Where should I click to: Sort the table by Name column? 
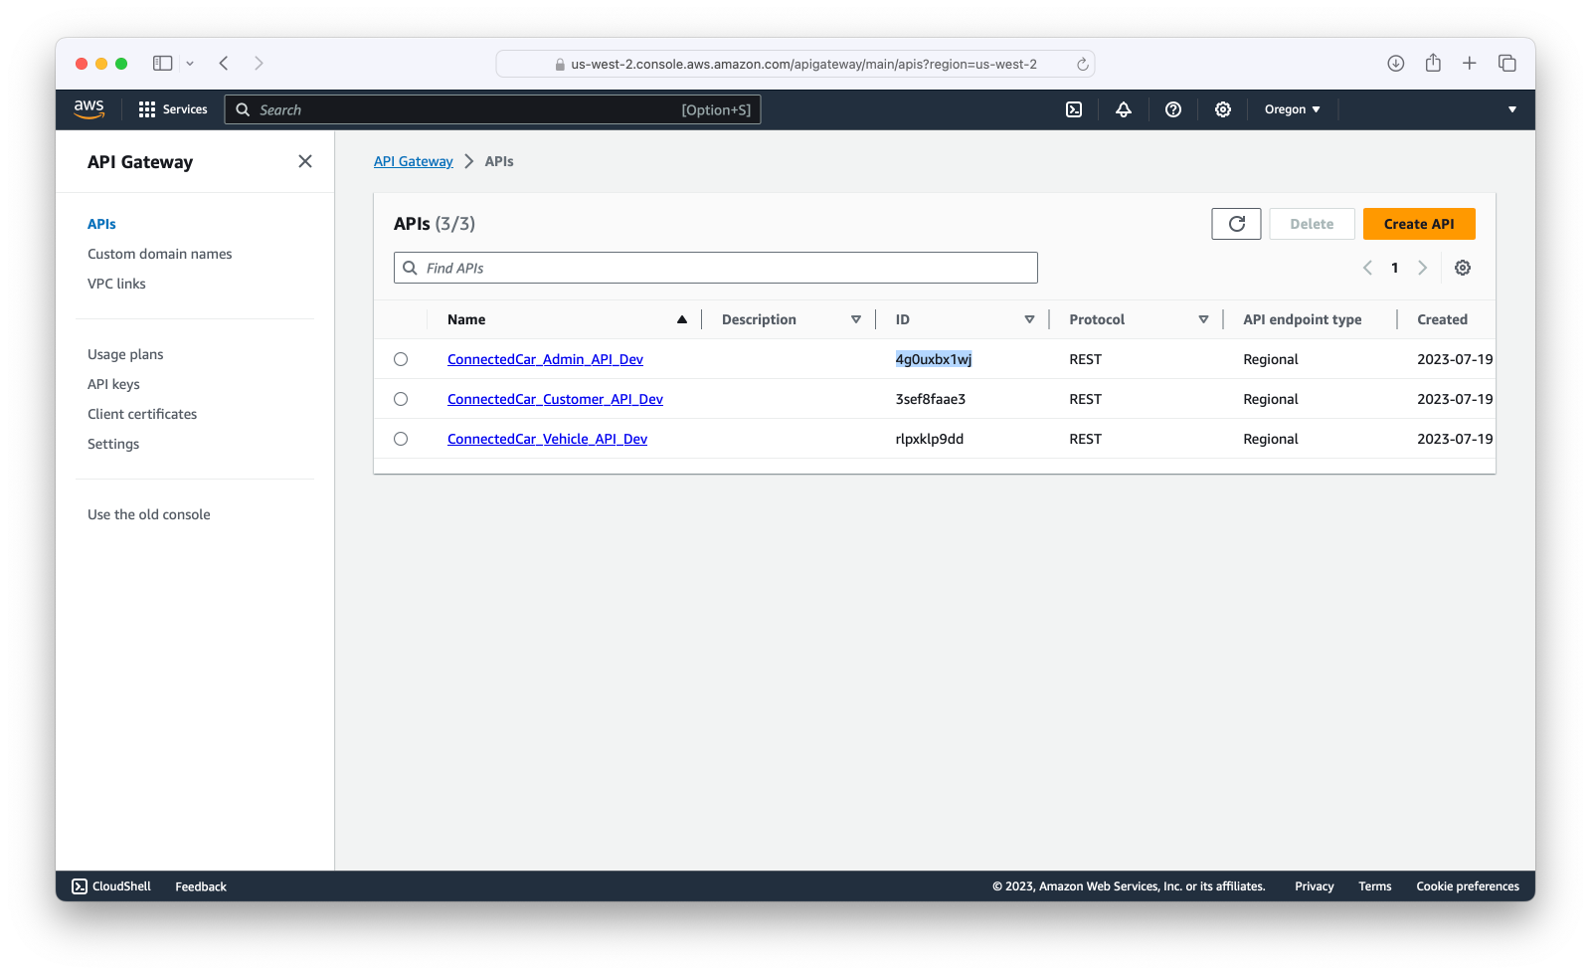click(x=682, y=319)
